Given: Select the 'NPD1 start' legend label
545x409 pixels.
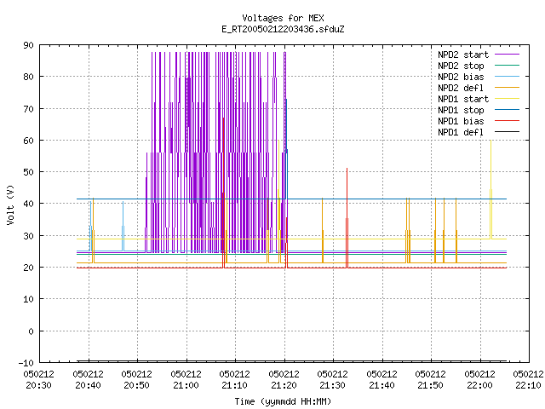Looking at the screenshot, I should [x=463, y=99].
